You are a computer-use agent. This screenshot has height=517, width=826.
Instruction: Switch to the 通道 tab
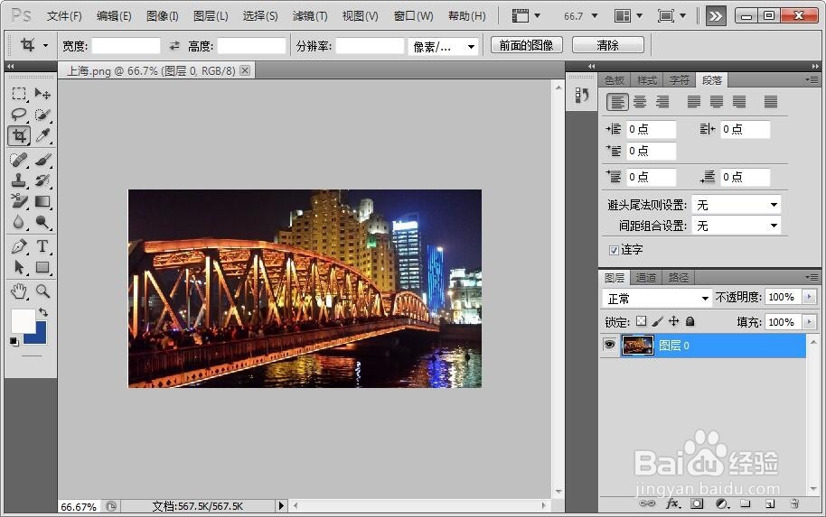tap(646, 278)
